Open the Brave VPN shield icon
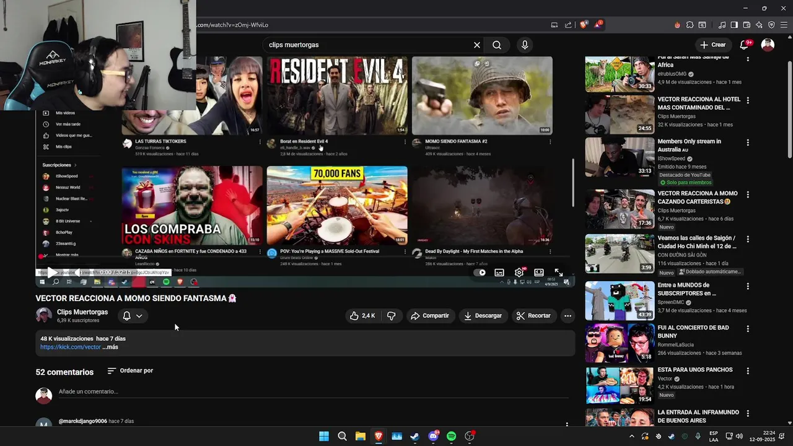The width and height of the screenshot is (793, 446). point(771,25)
